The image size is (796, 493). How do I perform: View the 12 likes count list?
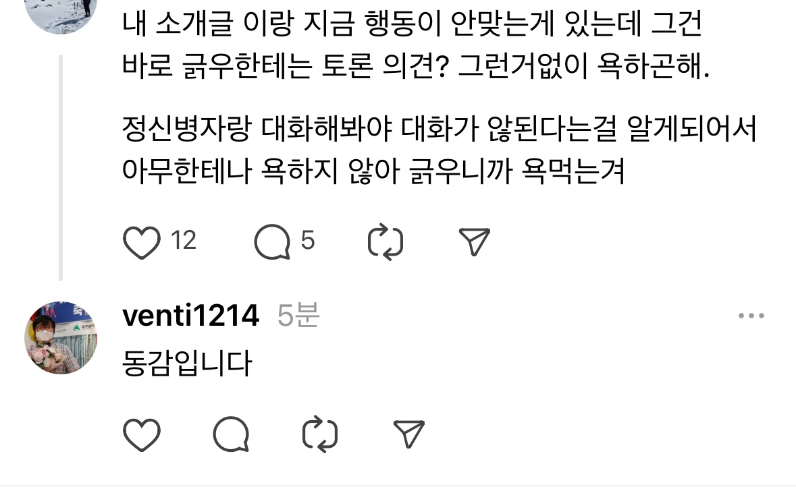pos(183,240)
